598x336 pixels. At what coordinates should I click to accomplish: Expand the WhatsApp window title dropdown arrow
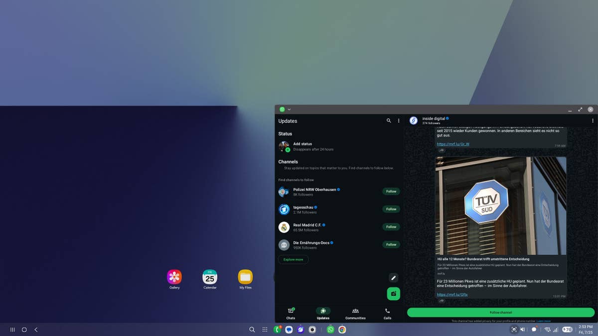point(289,110)
